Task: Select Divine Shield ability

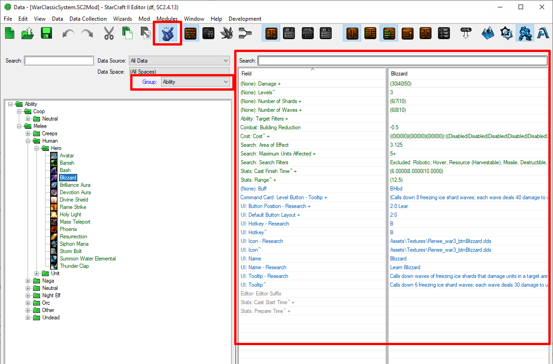Action: 74,200
